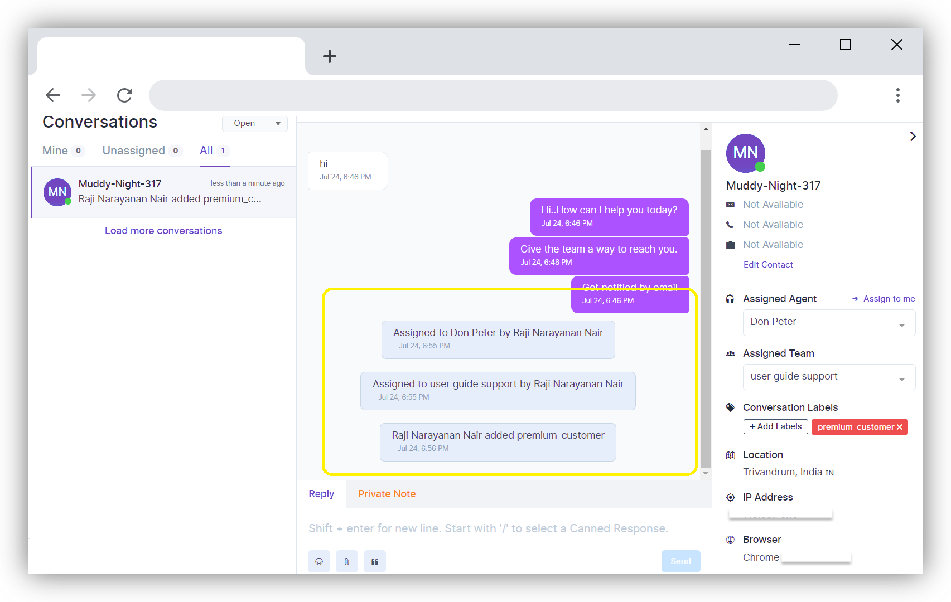Open the conversation status Open dropdown

coord(255,123)
